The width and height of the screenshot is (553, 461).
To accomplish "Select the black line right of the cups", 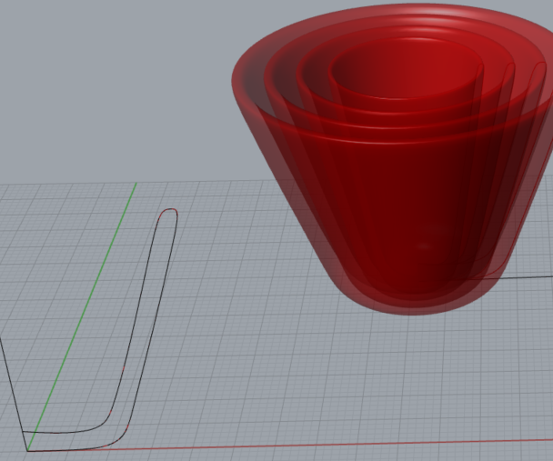I will pos(532,276).
